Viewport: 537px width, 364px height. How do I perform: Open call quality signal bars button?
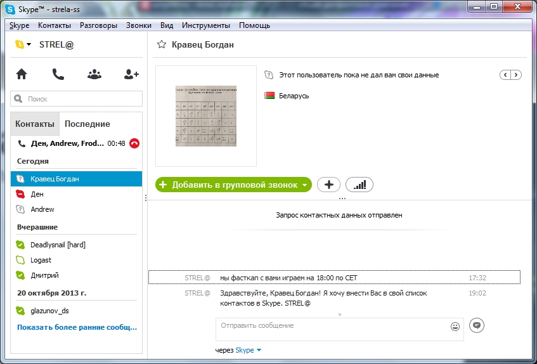[359, 185]
